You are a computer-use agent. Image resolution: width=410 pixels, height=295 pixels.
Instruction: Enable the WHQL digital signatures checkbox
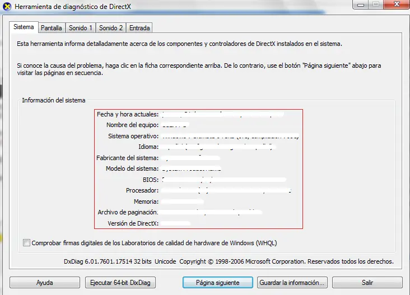(26, 243)
